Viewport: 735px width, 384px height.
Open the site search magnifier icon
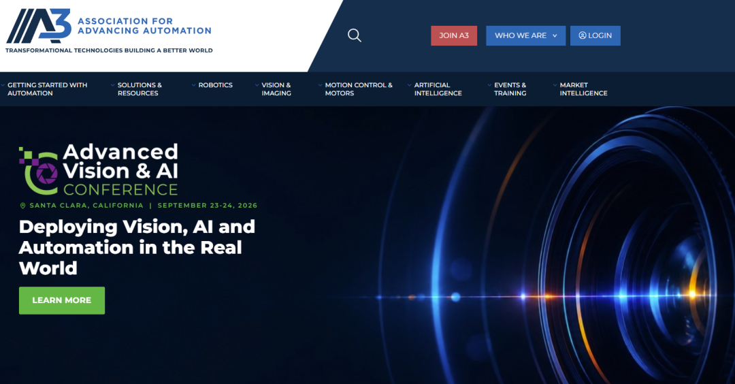(355, 35)
